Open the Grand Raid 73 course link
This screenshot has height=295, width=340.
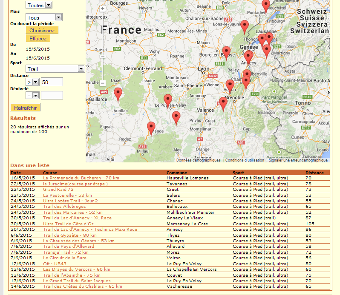(x=58, y=190)
